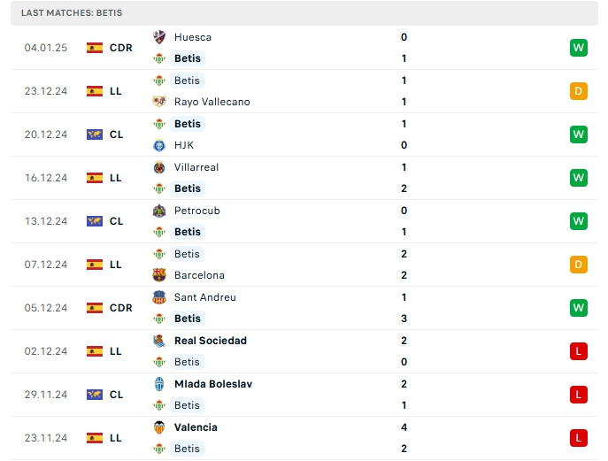This screenshot has width=608, height=461.
Task: Click the Sant Andreu crest icon
Action: (x=159, y=297)
